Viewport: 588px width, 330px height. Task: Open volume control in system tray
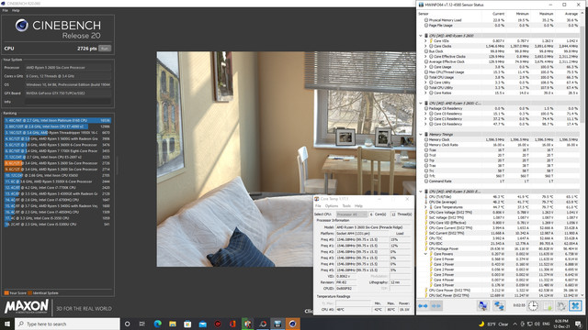[537, 324]
